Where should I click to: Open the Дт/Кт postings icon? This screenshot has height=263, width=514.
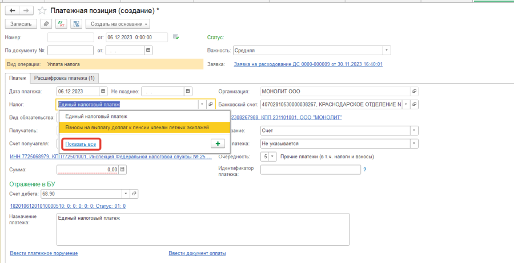pos(62,24)
